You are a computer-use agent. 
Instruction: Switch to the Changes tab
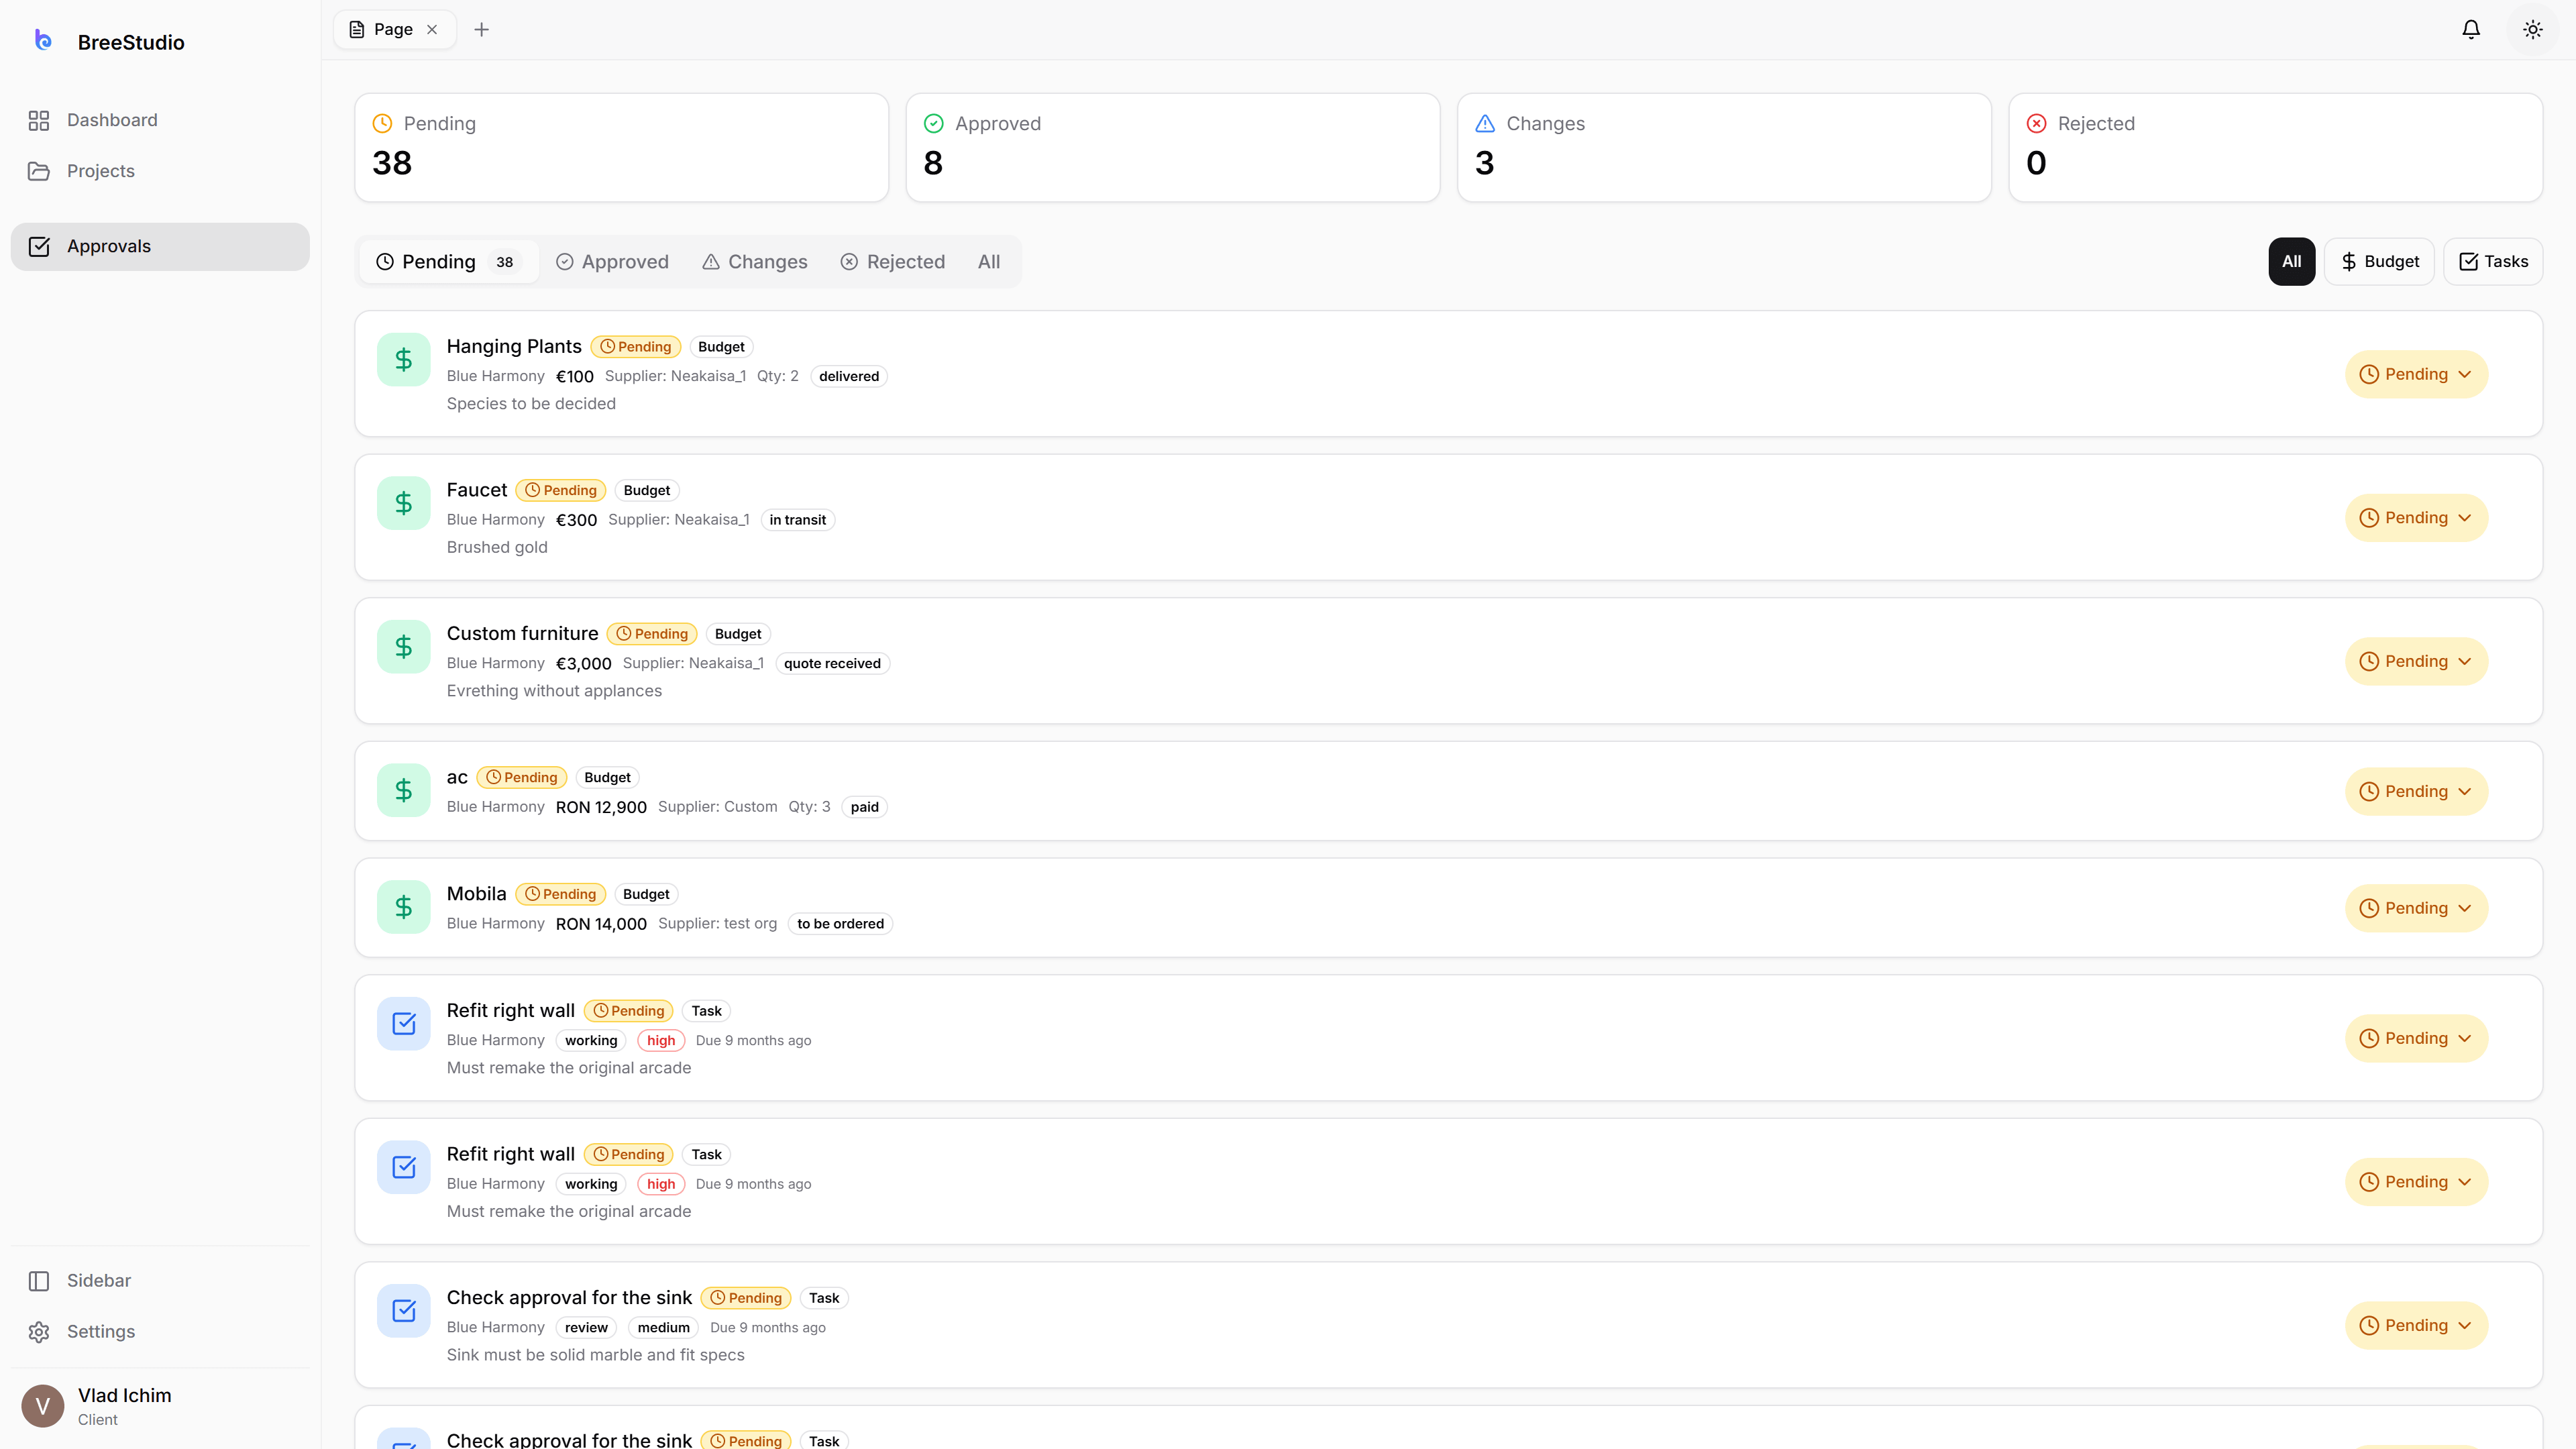click(x=755, y=262)
